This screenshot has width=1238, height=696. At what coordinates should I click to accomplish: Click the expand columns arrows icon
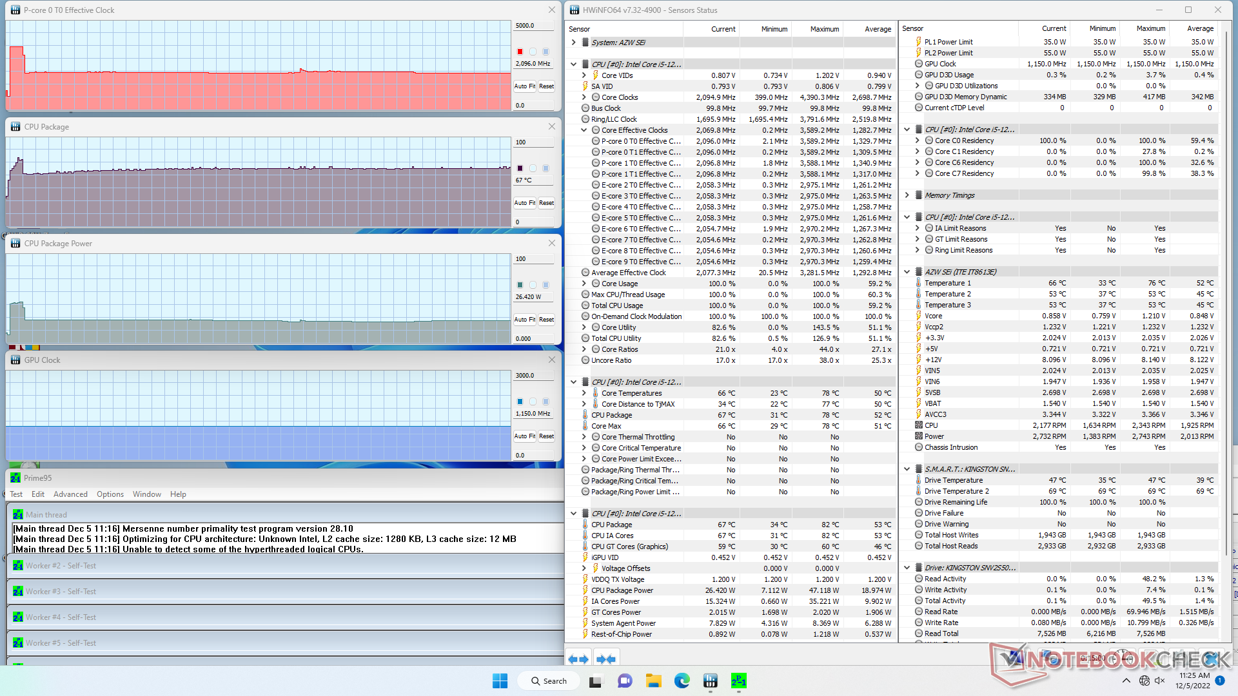coord(578,659)
